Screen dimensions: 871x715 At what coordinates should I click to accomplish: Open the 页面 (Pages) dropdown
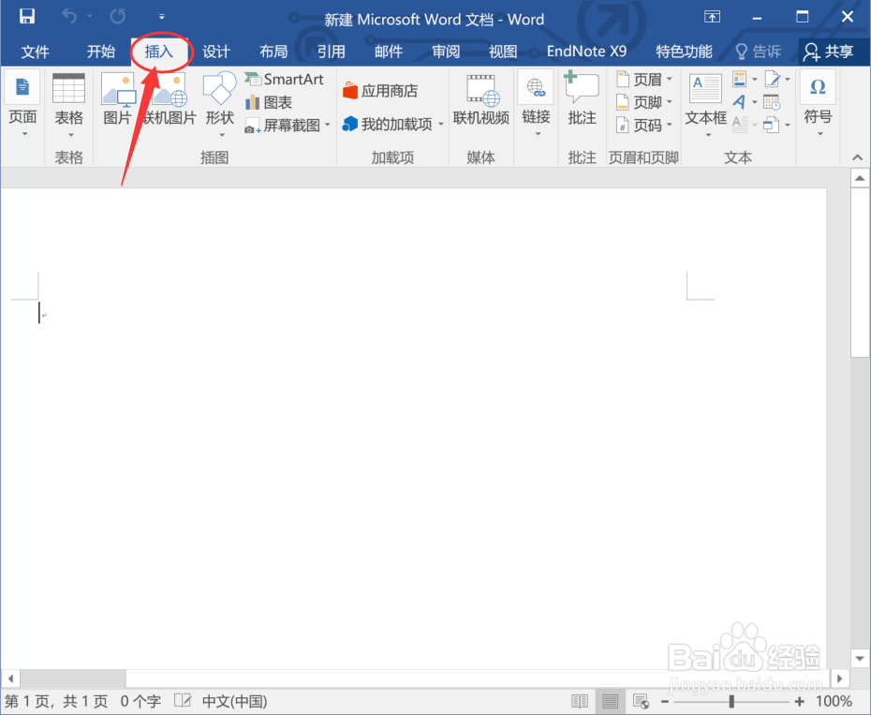[x=22, y=104]
